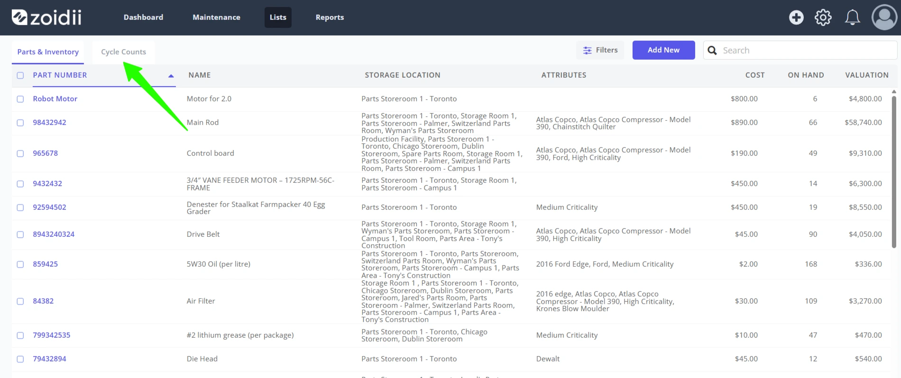Screen dimensions: 901x378
Task: Click the '168' on-hand value
Action: click(x=811, y=264)
